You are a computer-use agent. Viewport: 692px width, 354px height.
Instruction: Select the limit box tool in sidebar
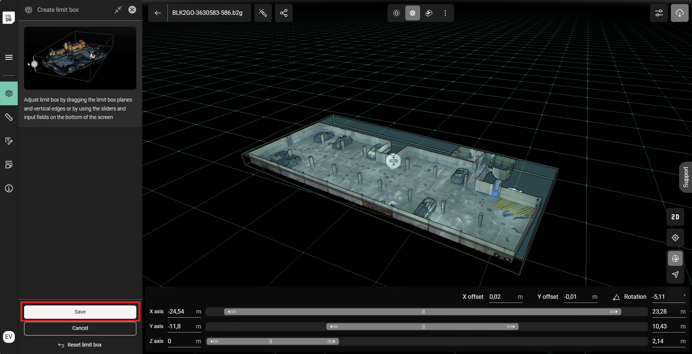[9, 93]
